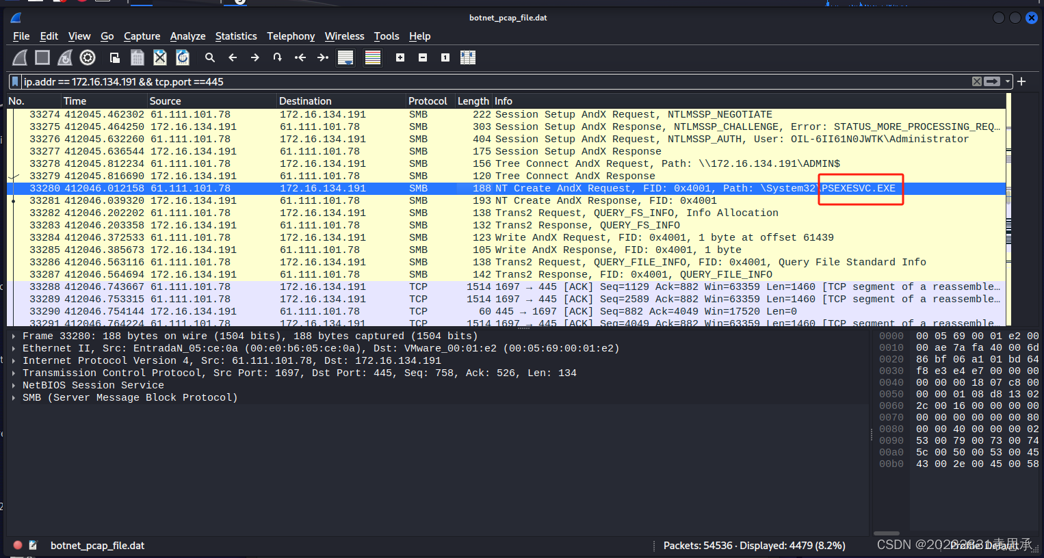Open the Analyze menu
The image size is (1044, 558).
[188, 36]
